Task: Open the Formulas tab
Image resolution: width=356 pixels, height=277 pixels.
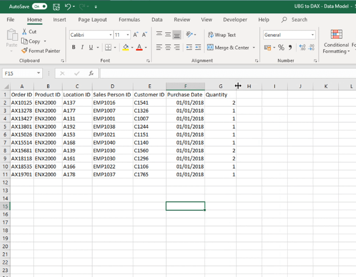Action: point(129,20)
